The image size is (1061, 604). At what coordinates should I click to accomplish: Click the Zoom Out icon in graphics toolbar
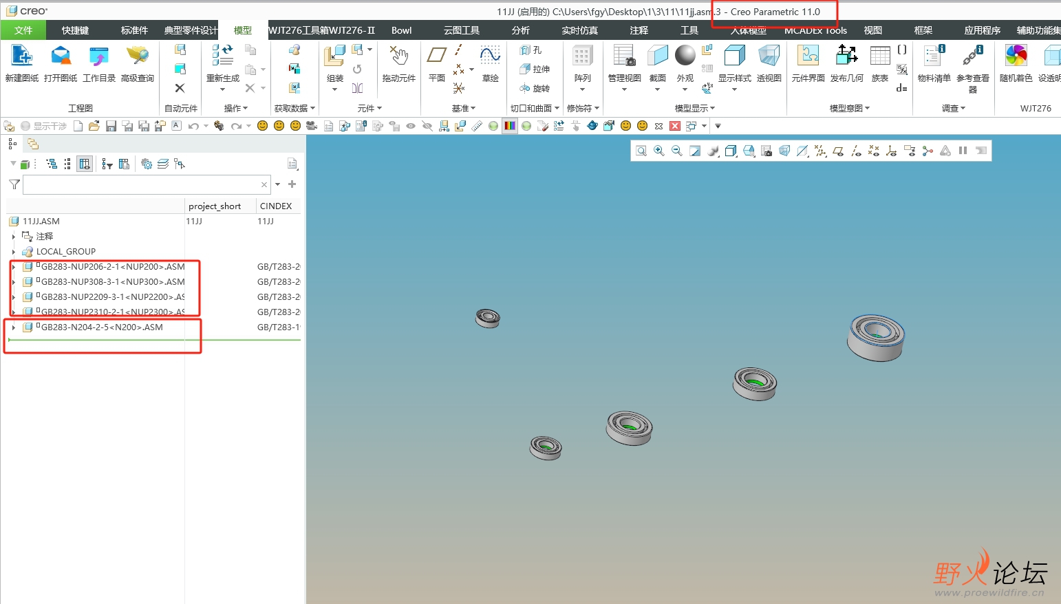pos(677,151)
